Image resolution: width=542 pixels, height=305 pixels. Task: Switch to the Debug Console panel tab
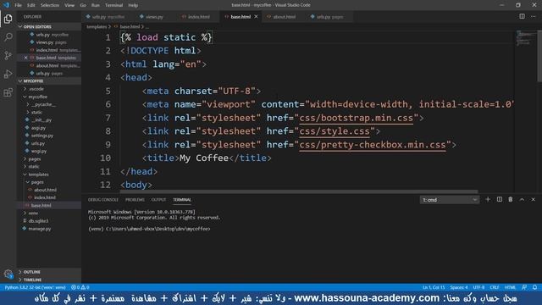click(103, 200)
